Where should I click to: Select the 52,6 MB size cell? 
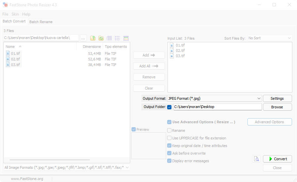[94, 59]
